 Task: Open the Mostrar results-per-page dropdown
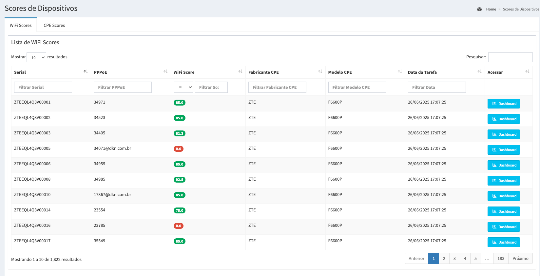point(36,57)
